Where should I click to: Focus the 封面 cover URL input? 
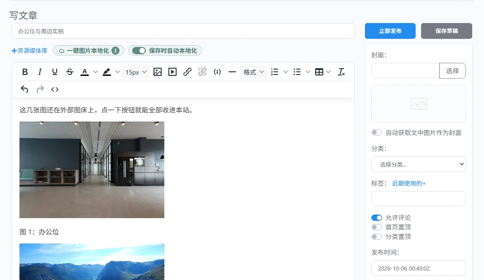pyautogui.click(x=405, y=71)
